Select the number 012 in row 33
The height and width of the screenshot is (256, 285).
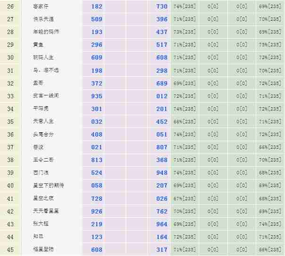coord(162,96)
